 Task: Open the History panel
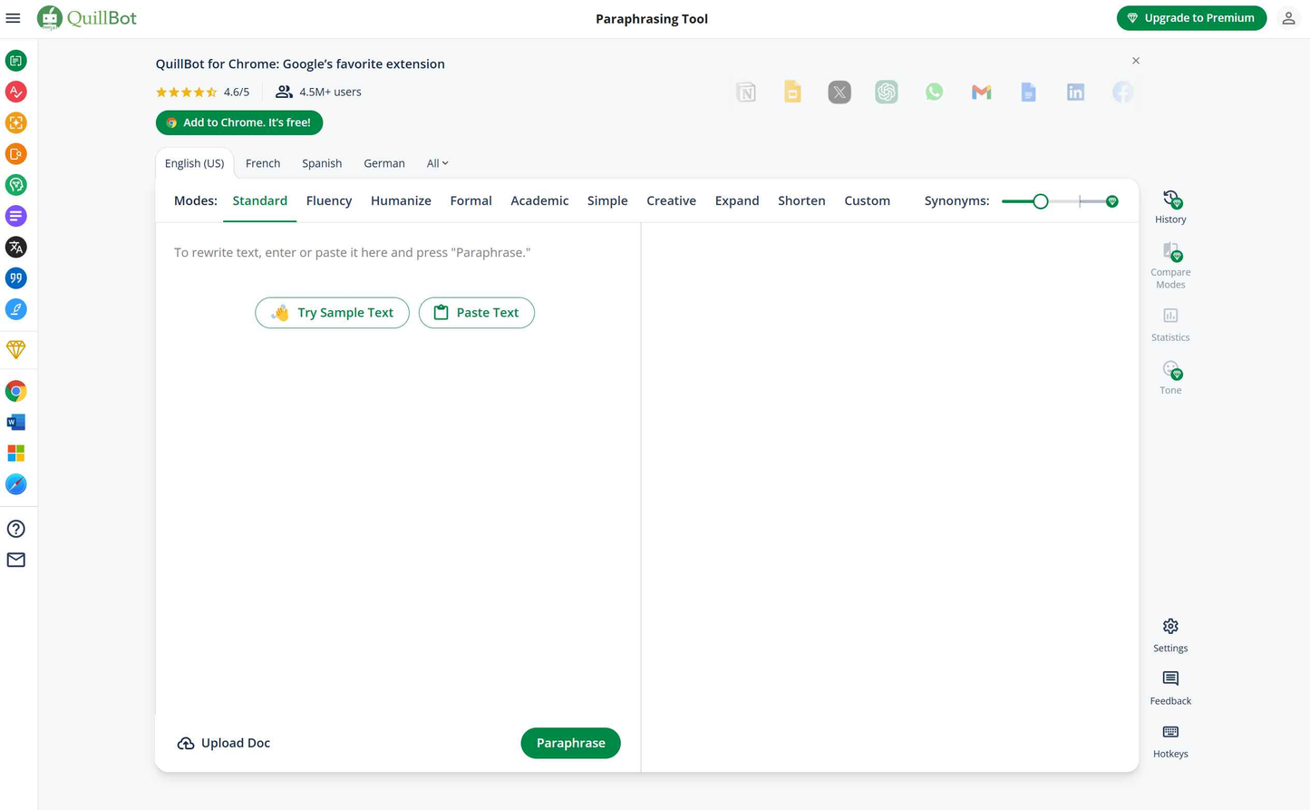click(x=1170, y=207)
